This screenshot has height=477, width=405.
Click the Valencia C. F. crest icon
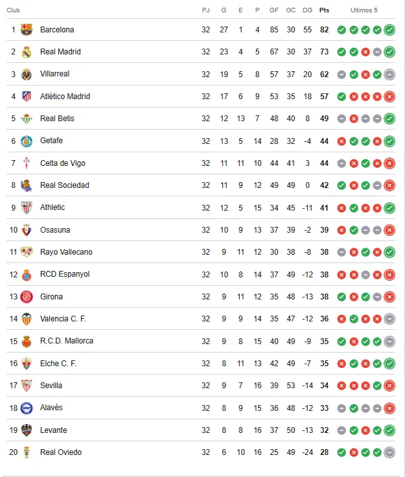point(26,319)
